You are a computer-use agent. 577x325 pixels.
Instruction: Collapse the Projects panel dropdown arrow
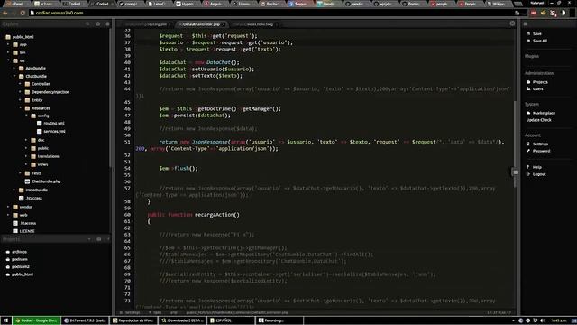tap(89, 239)
